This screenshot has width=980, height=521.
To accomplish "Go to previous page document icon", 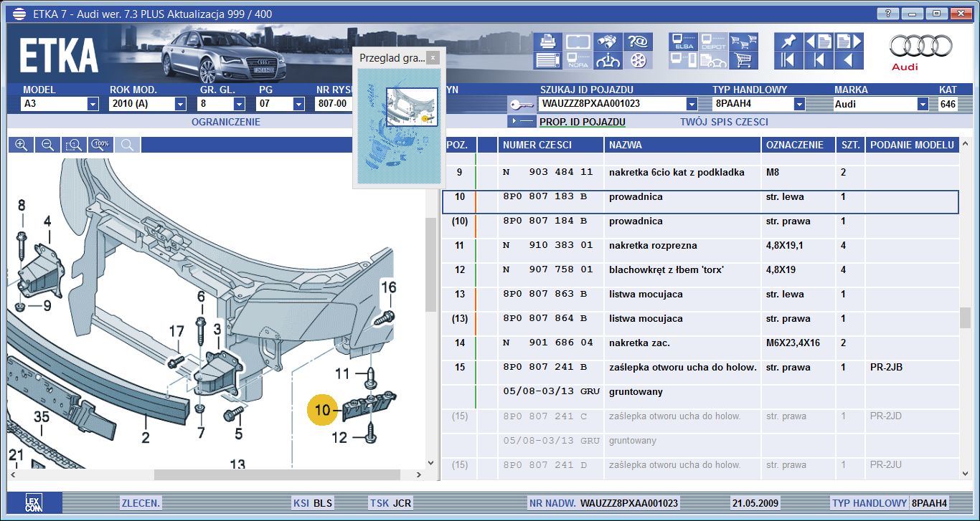I will pos(819,42).
